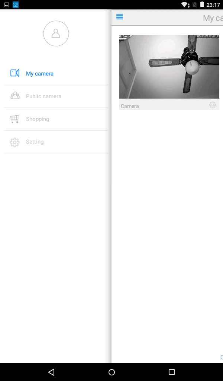Tap the Camera name label

(x=130, y=106)
